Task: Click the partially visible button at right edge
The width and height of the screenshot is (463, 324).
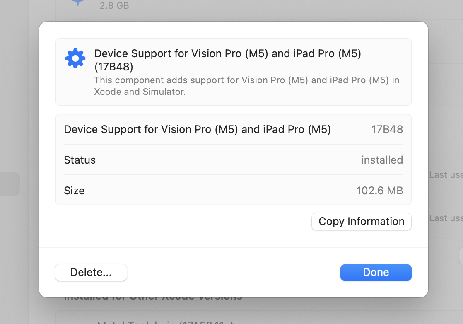Action: point(461,256)
